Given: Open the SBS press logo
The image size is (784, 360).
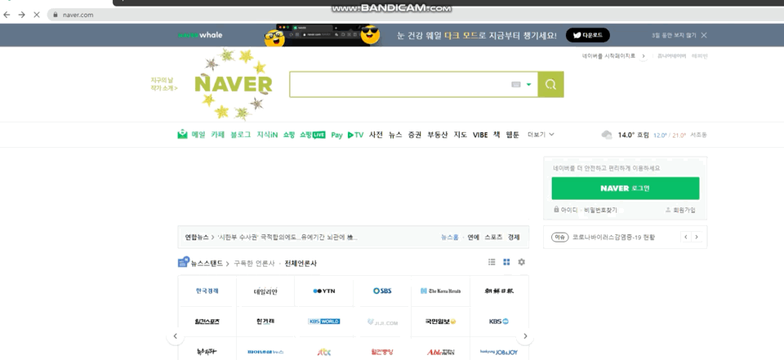Looking at the screenshot, I should pyautogui.click(x=382, y=291).
